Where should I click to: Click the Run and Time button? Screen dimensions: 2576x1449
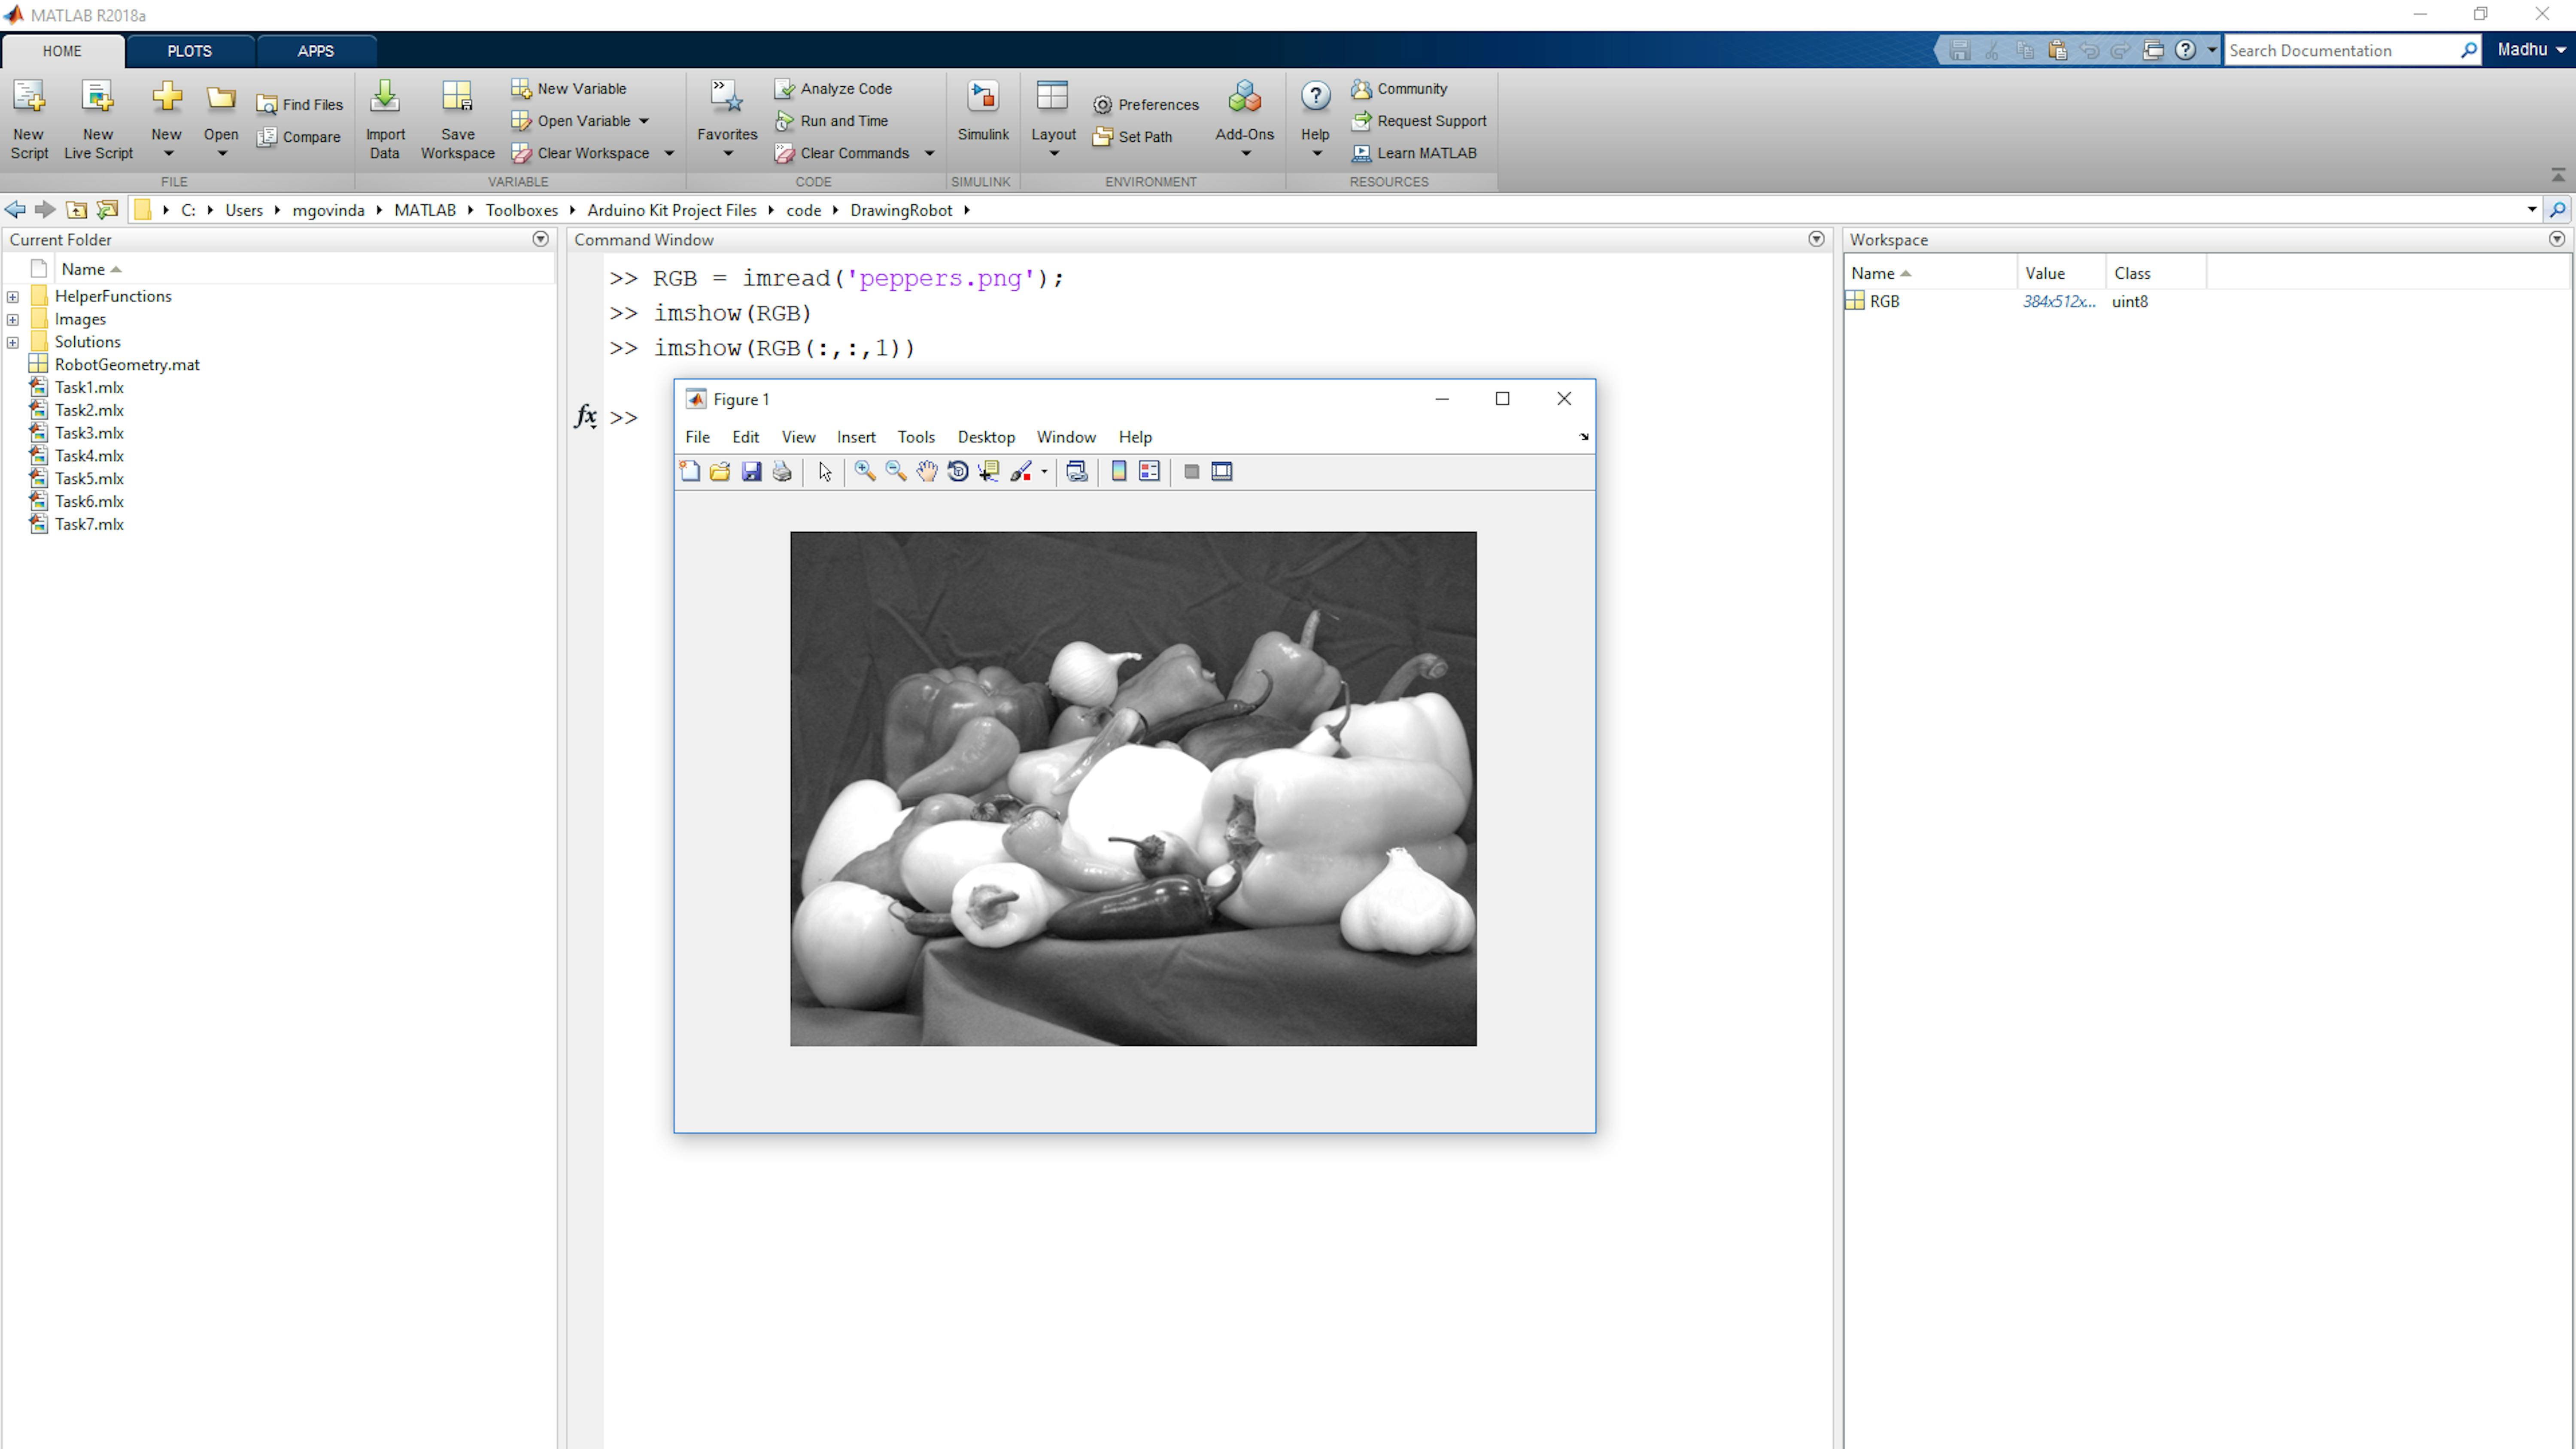click(x=832, y=121)
